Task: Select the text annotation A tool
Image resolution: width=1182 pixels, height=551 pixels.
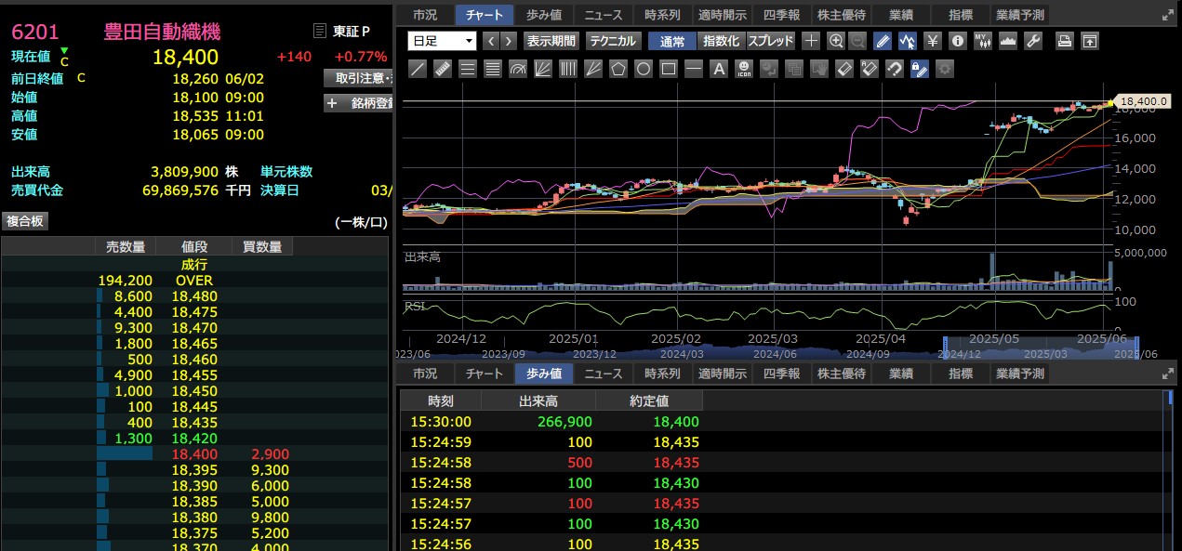Action: click(x=719, y=69)
